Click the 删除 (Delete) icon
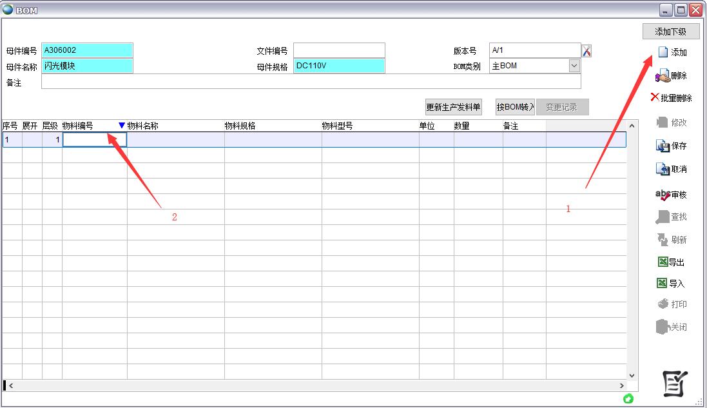This screenshot has width=707, height=408. pyautogui.click(x=663, y=76)
